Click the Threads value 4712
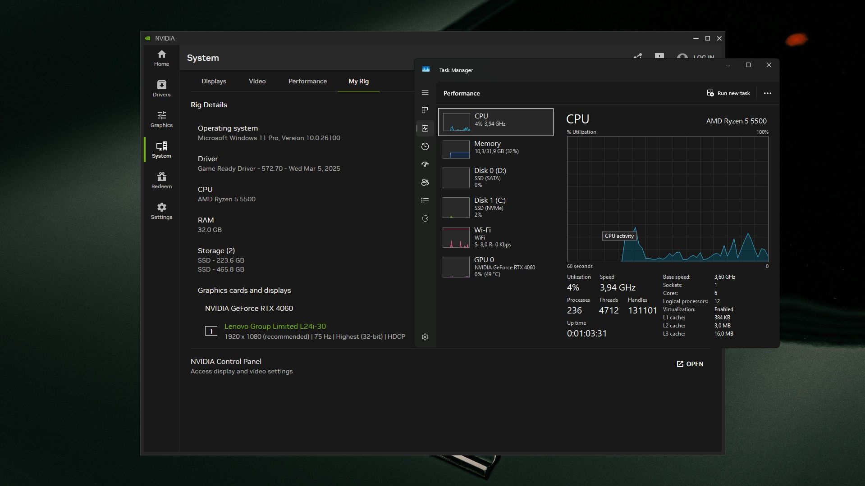 (x=609, y=310)
